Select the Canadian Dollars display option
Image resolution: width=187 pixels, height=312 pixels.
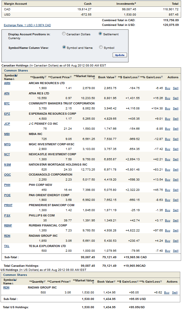64,34
